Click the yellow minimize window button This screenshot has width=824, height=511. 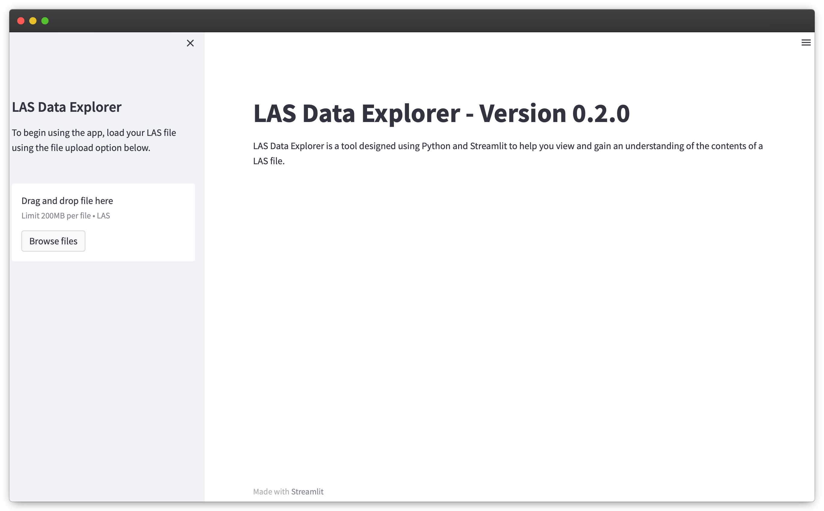pos(33,21)
